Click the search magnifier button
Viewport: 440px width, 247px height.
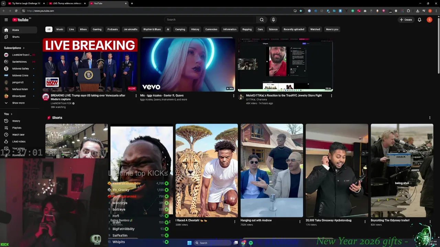(262, 20)
